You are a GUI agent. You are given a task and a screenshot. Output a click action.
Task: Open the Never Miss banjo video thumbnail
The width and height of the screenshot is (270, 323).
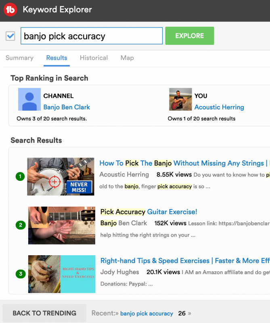61,176
